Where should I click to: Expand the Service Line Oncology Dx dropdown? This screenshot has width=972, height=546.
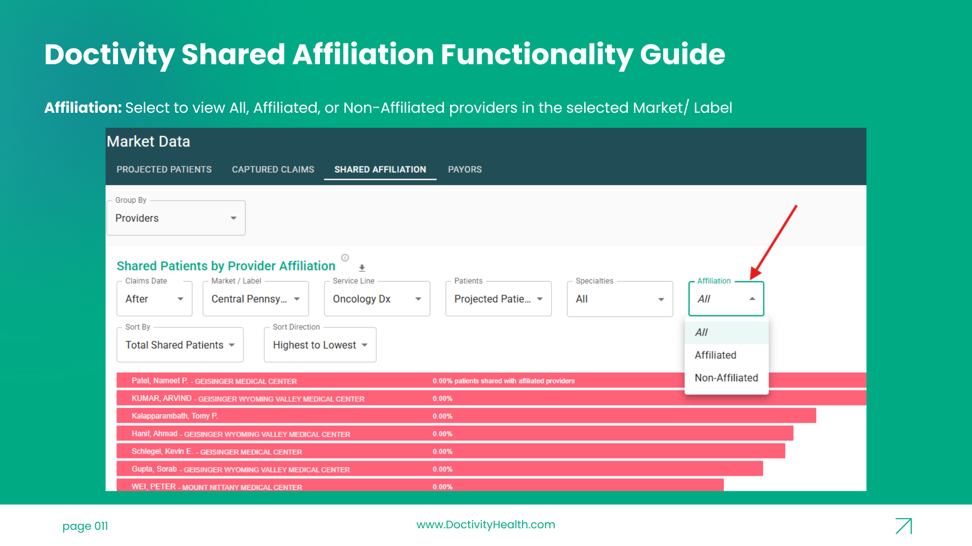[x=377, y=299]
